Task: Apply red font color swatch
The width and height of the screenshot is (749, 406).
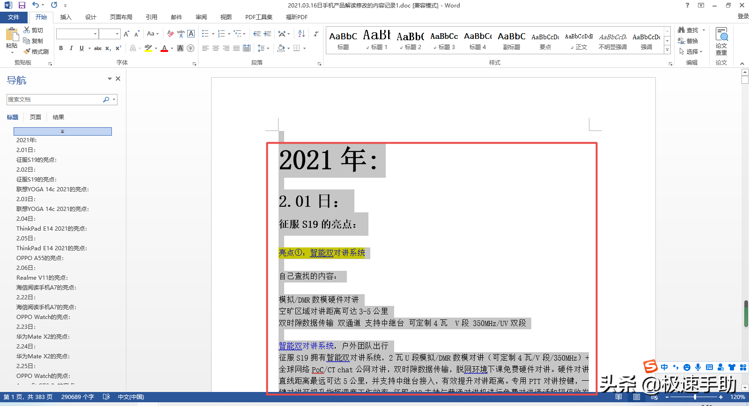Action: pyautogui.click(x=164, y=48)
